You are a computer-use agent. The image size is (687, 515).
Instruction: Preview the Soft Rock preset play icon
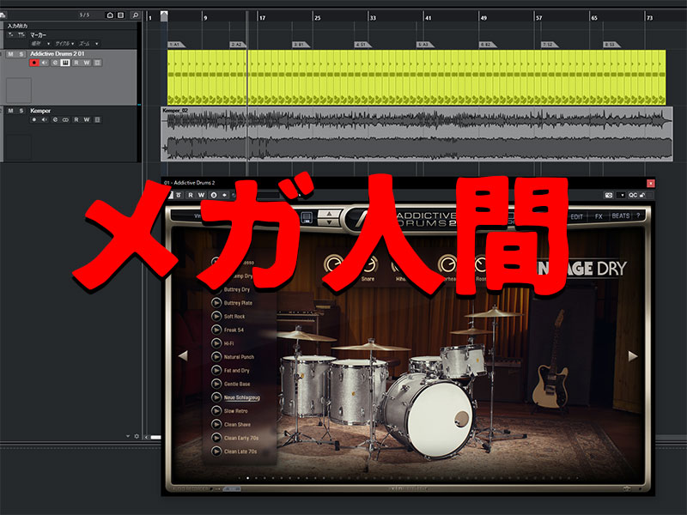216,317
